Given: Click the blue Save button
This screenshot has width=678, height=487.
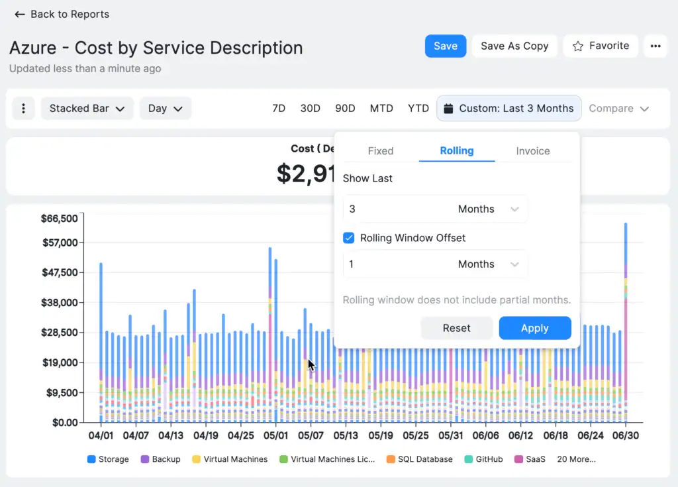Looking at the screenshot, I should [446, 46].
